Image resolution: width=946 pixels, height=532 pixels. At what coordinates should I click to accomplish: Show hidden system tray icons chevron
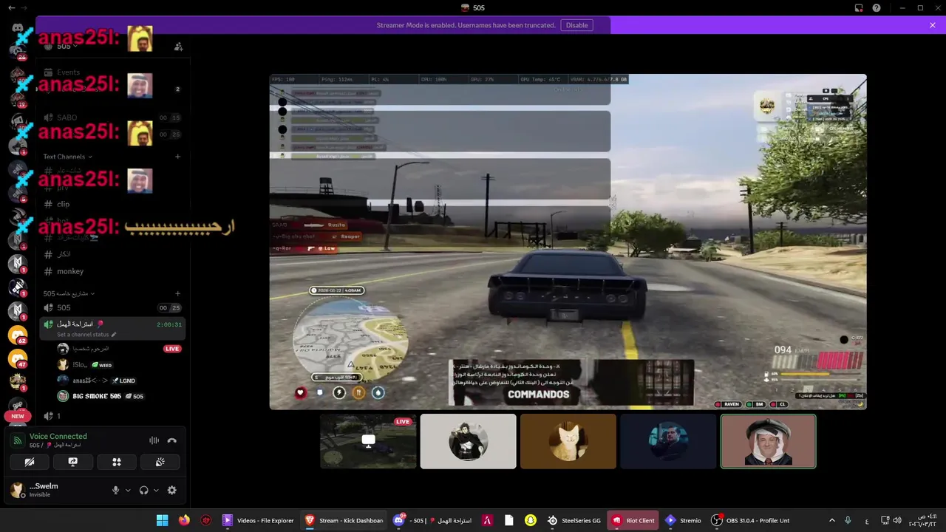(832, 520)
